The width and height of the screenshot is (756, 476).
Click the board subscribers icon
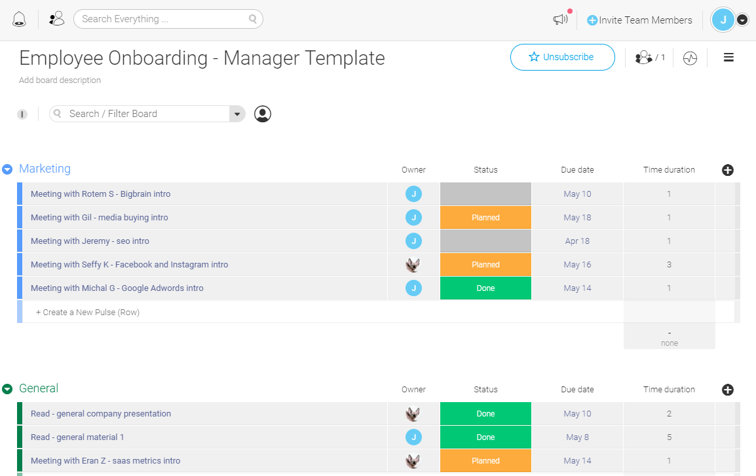point(649,58)
